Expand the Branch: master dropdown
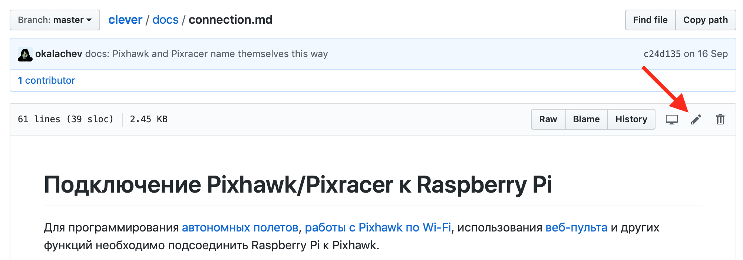Screen dimensions: 743x260 (54, 20)
